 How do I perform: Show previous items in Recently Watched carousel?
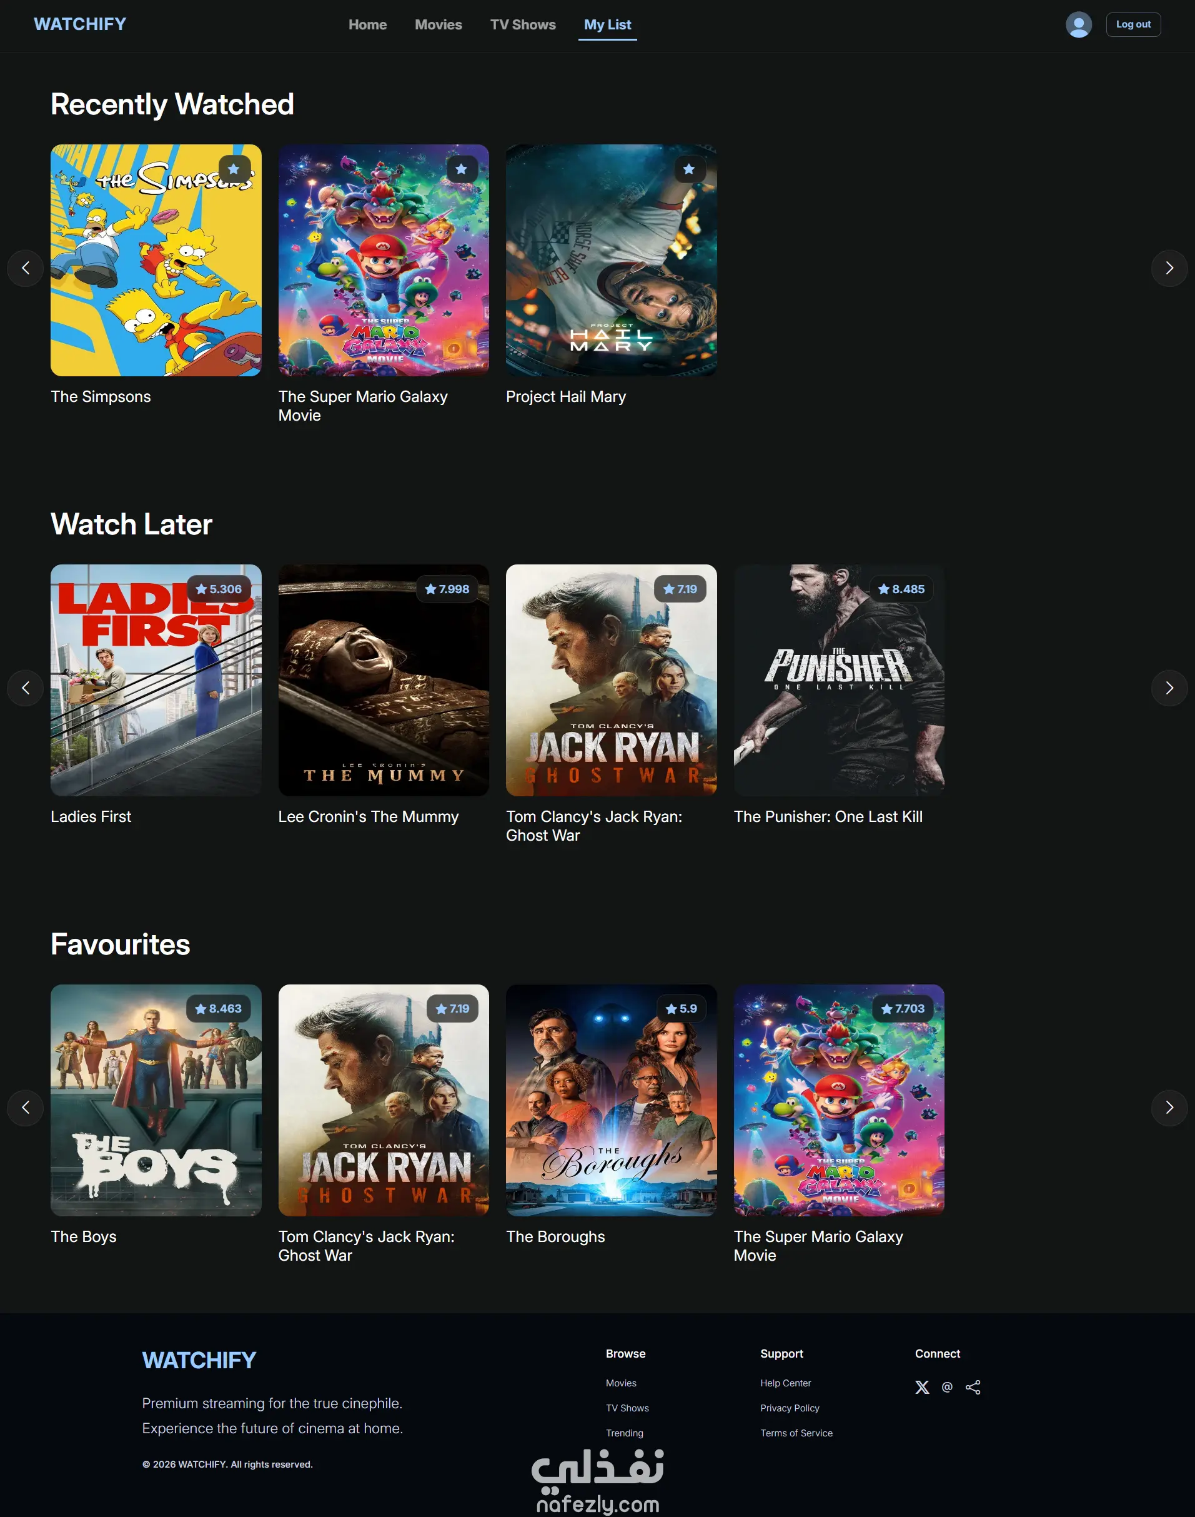pos(26,268)
